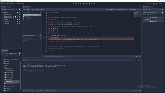
Task: Hide the Bush node
Action: pos(20,19)
